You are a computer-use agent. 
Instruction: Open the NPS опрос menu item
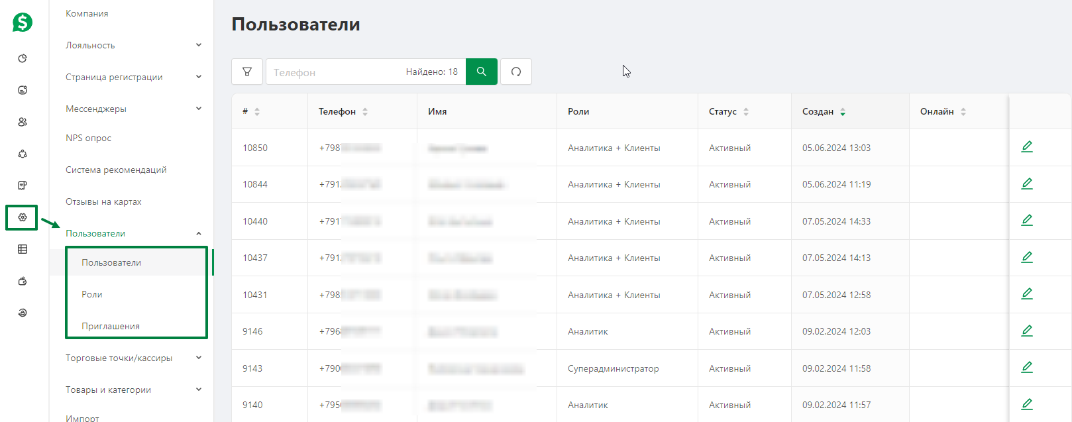point(88,138)
